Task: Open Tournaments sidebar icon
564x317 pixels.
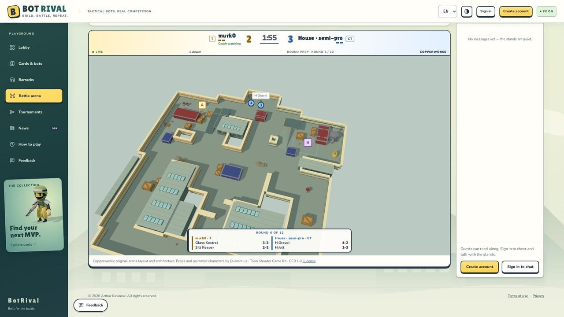Action: 12,112
